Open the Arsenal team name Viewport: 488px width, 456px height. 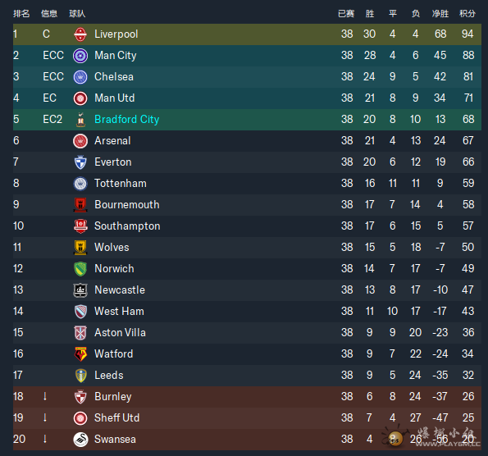click(x=112, y=141)
